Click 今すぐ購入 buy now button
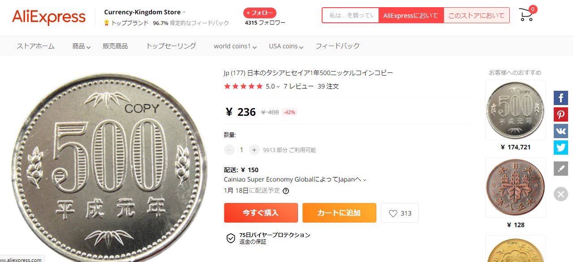 (261, 213)
